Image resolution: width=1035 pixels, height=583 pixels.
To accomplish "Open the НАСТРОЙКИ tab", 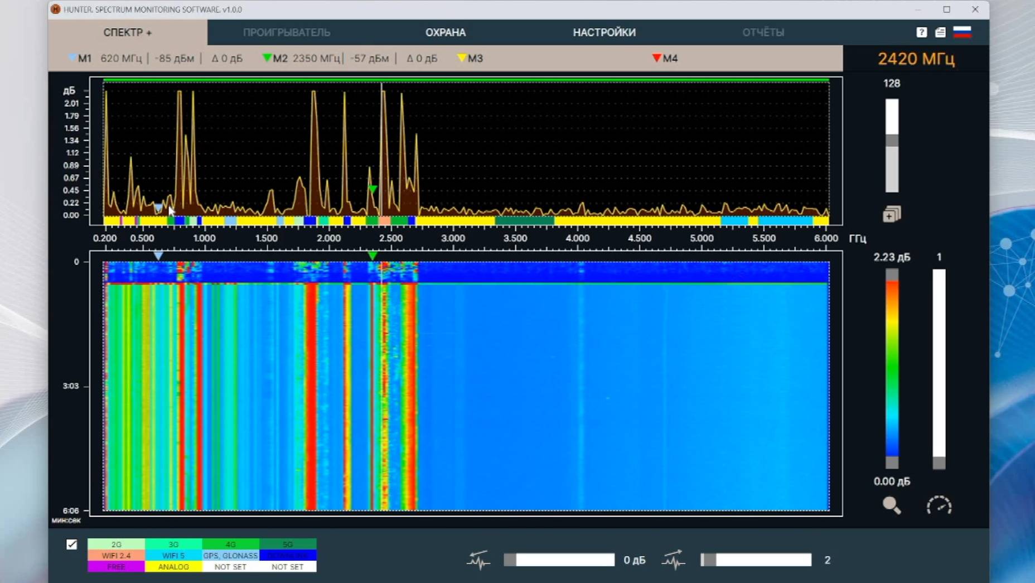I will tap(604, 32).
